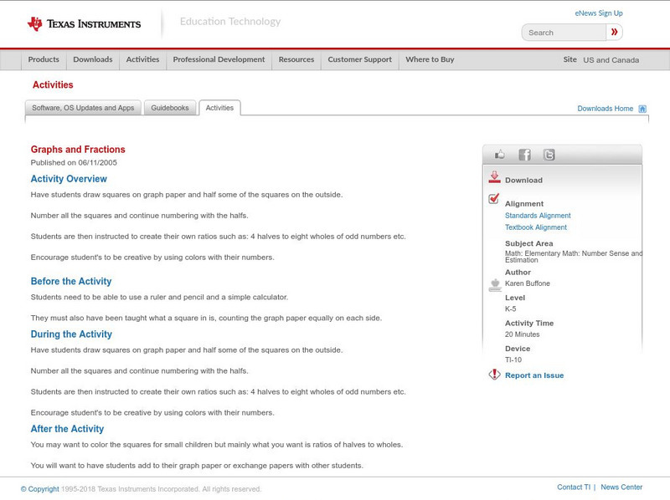This screenshot has width=670, height=500.
Task: Click the author name Karen Buffone
Action: pyautogui.click(x=528, y=283)
